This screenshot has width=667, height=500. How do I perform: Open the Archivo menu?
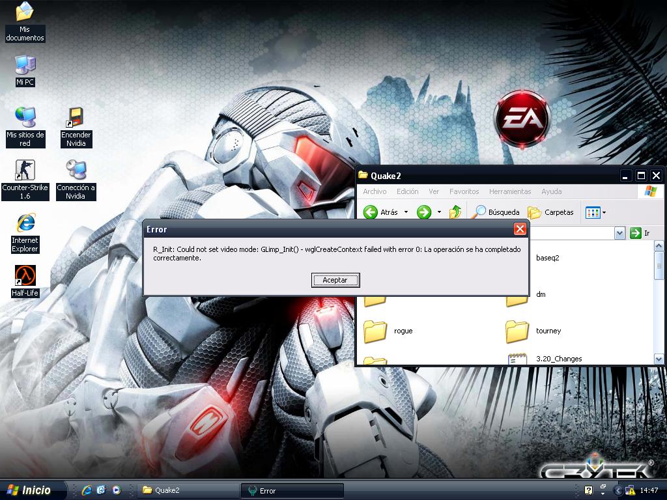[x=375, y=191]
